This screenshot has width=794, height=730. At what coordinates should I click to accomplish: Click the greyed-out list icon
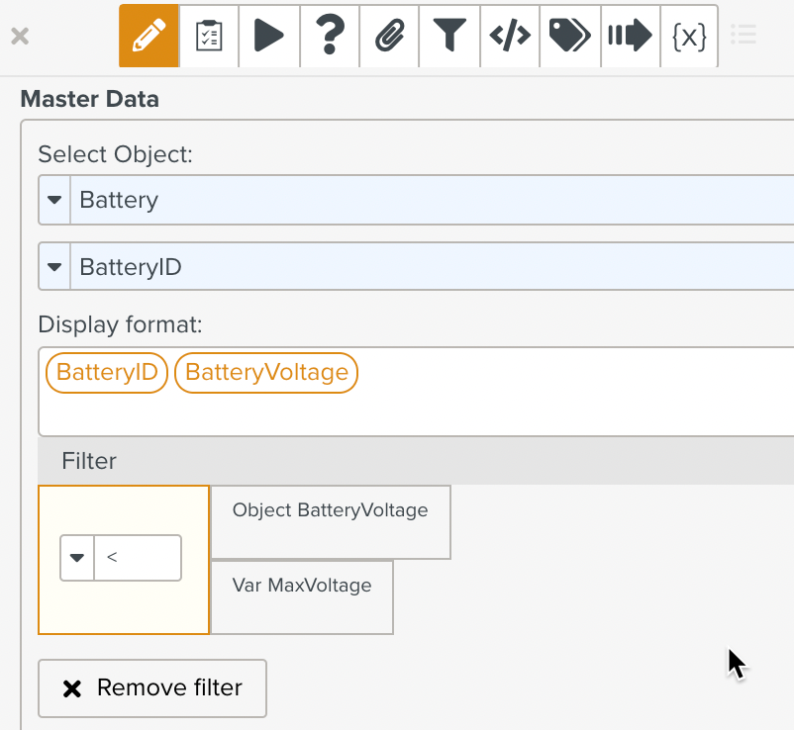(743, 37)
